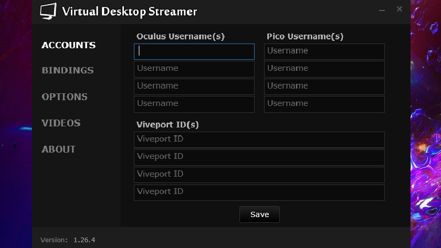
Task: Click the third Oculus Username field
Action: [x=194, y=87]
